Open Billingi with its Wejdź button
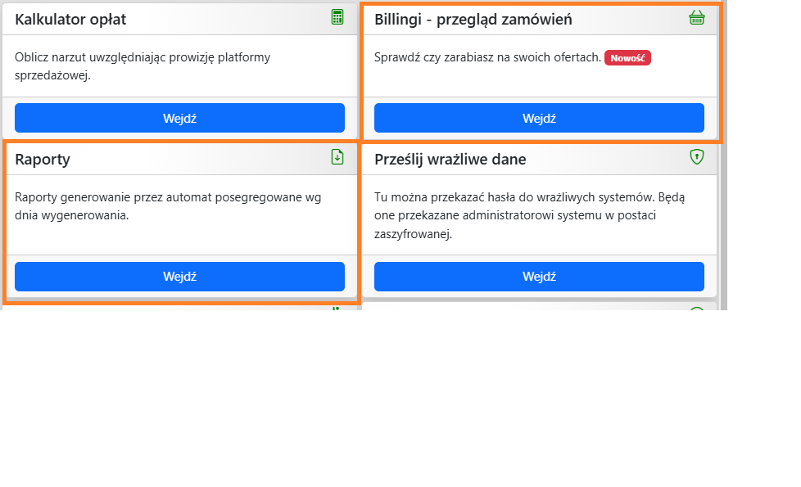 click(539, 118)
